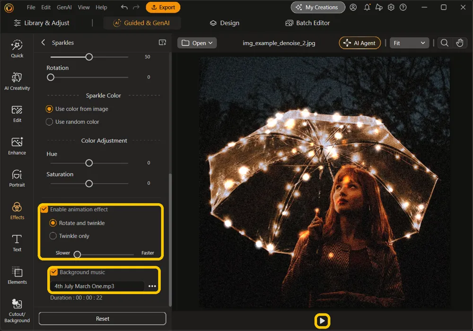473x331 pixels.
Task: Open the Portrait sidebar tool
Action: tap(17, 178)
